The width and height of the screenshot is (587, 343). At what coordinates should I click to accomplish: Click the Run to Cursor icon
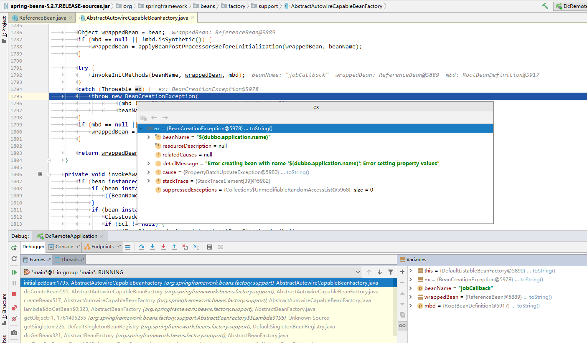coord(196,247)
